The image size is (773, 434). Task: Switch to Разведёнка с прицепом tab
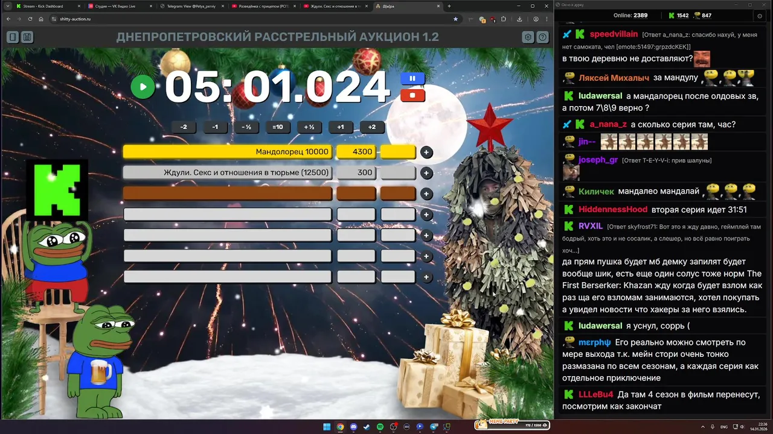point(263,6)
